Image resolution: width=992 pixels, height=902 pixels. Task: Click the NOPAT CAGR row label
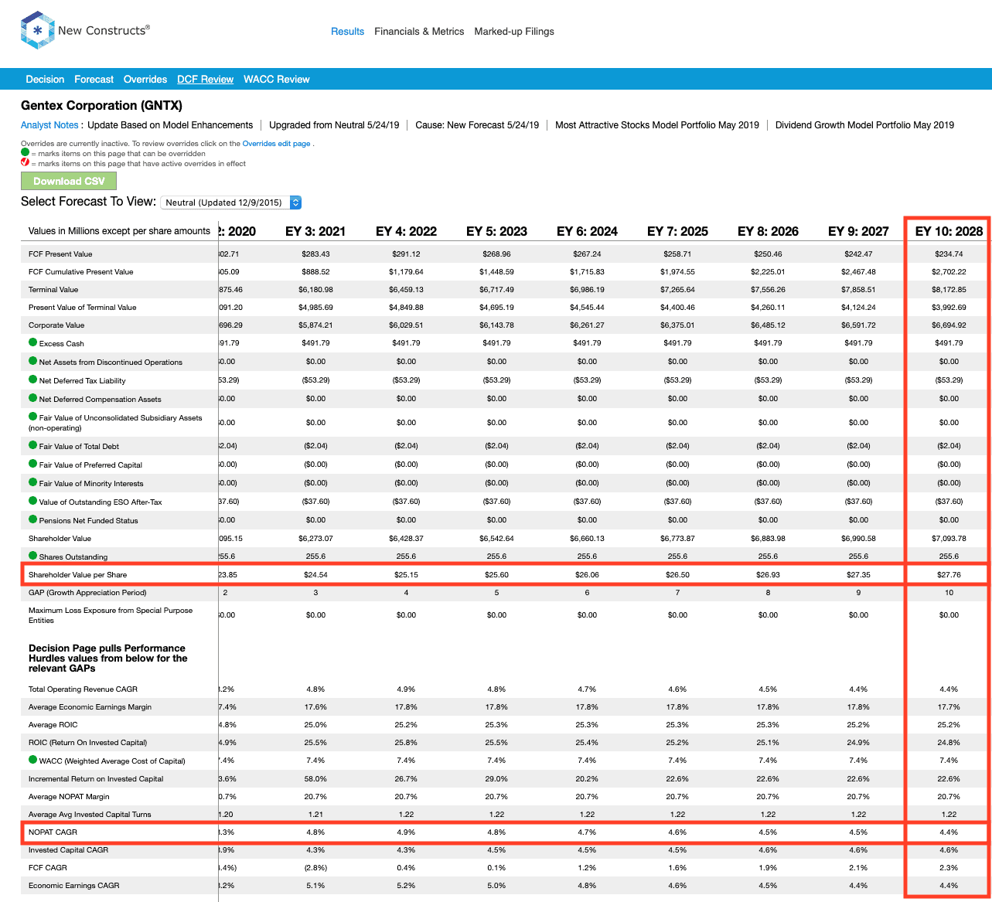click(x=53, y=832)
